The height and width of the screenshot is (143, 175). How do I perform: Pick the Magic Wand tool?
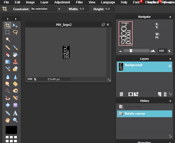pos(8,39)
